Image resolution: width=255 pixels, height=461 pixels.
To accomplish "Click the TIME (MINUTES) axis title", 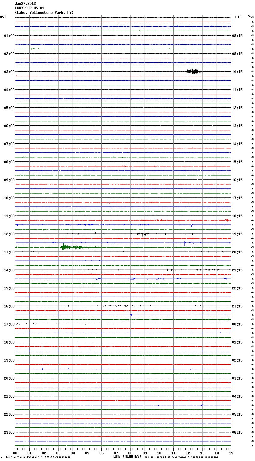I will (127, 456).
